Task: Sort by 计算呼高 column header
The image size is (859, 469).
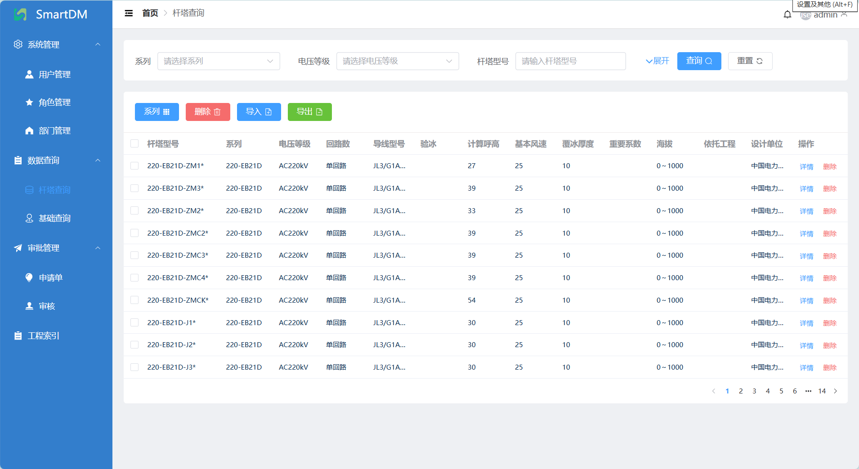Action: click(x=483, y=144)
